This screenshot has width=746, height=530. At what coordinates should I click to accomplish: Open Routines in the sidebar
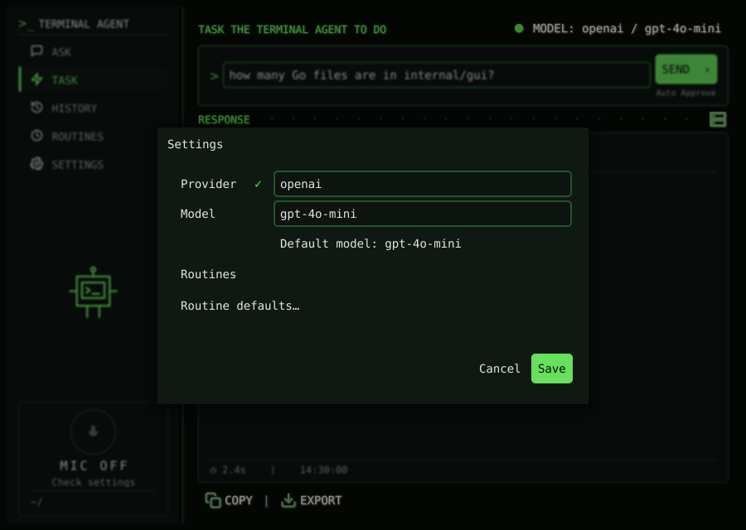tap(93, 136)
